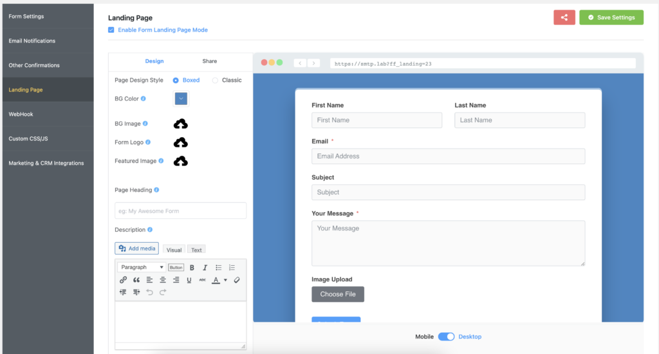Click Desktop label next to switch

[470, 337]
